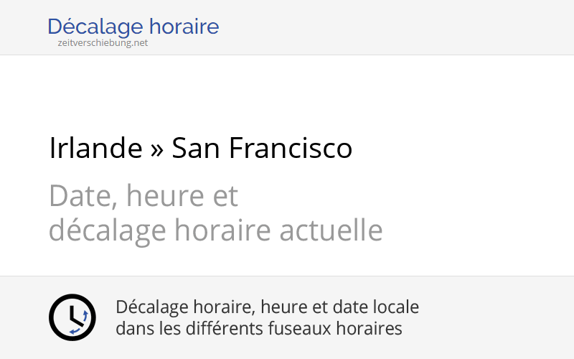574x359 pixels.
Task: Click the "Irlande » San Francisco" heading
Action: (x=201, y=148)
